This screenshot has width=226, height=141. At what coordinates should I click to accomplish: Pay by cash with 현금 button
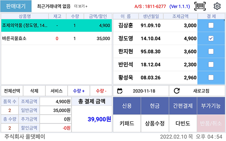point(155,106)
